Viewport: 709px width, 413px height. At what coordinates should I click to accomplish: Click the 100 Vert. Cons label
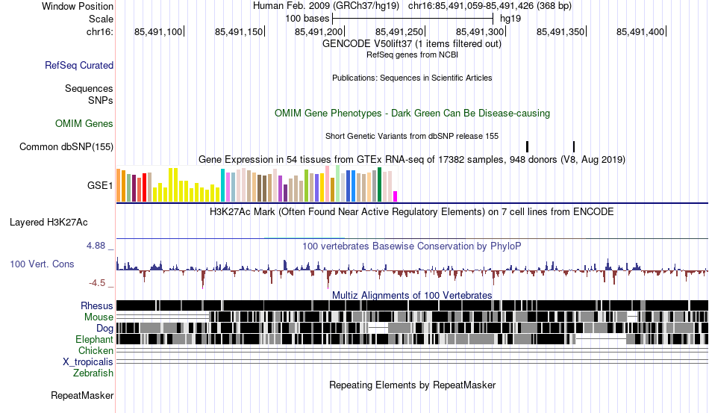42,264
